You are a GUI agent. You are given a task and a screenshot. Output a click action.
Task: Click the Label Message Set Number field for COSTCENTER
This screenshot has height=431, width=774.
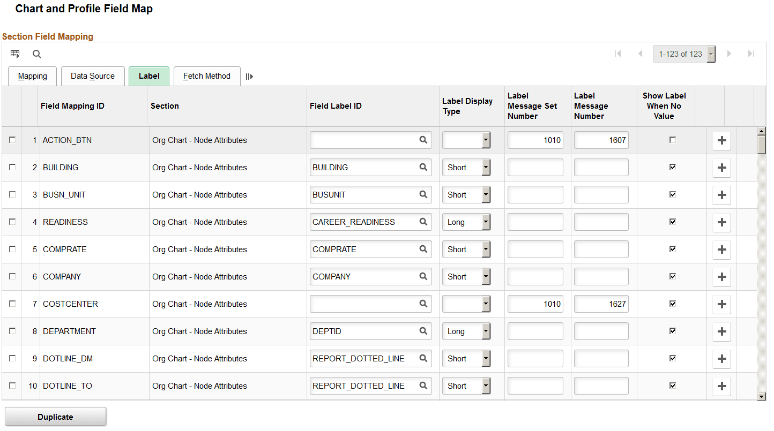tap(535, 304)
